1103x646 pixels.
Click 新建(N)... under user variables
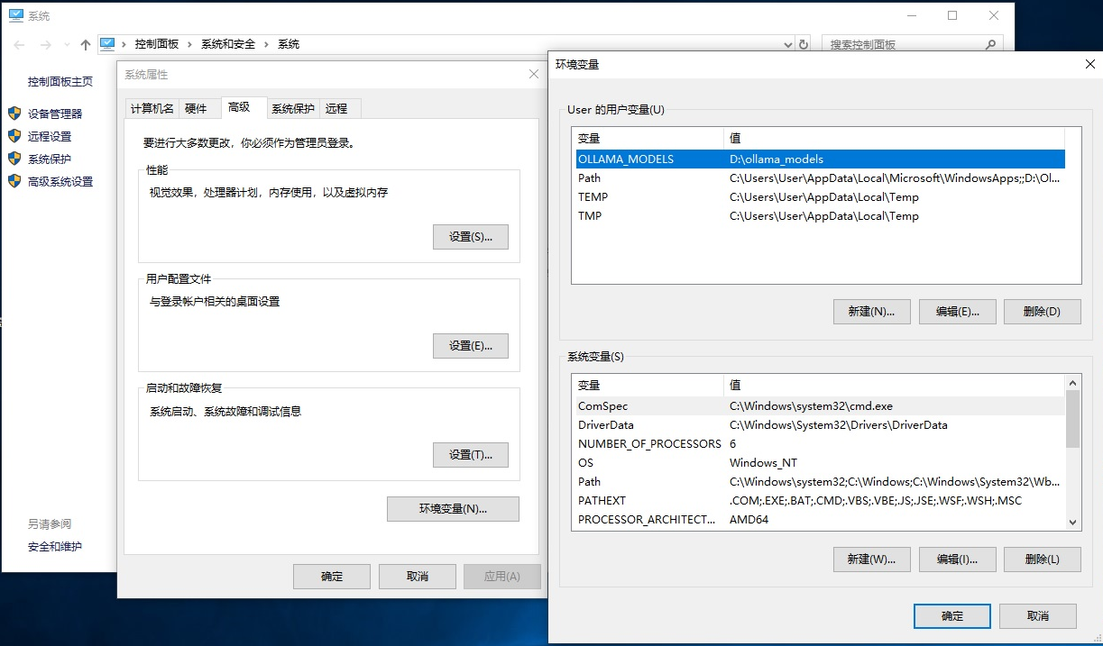871,312
